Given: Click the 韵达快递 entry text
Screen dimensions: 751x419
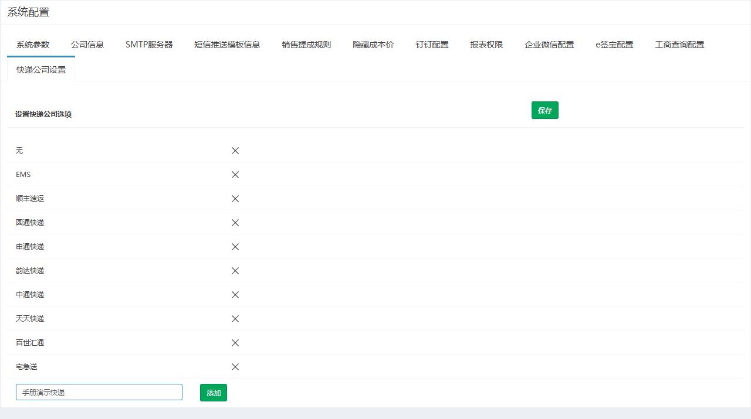Looking at the screenshot, I should point(30,271).
